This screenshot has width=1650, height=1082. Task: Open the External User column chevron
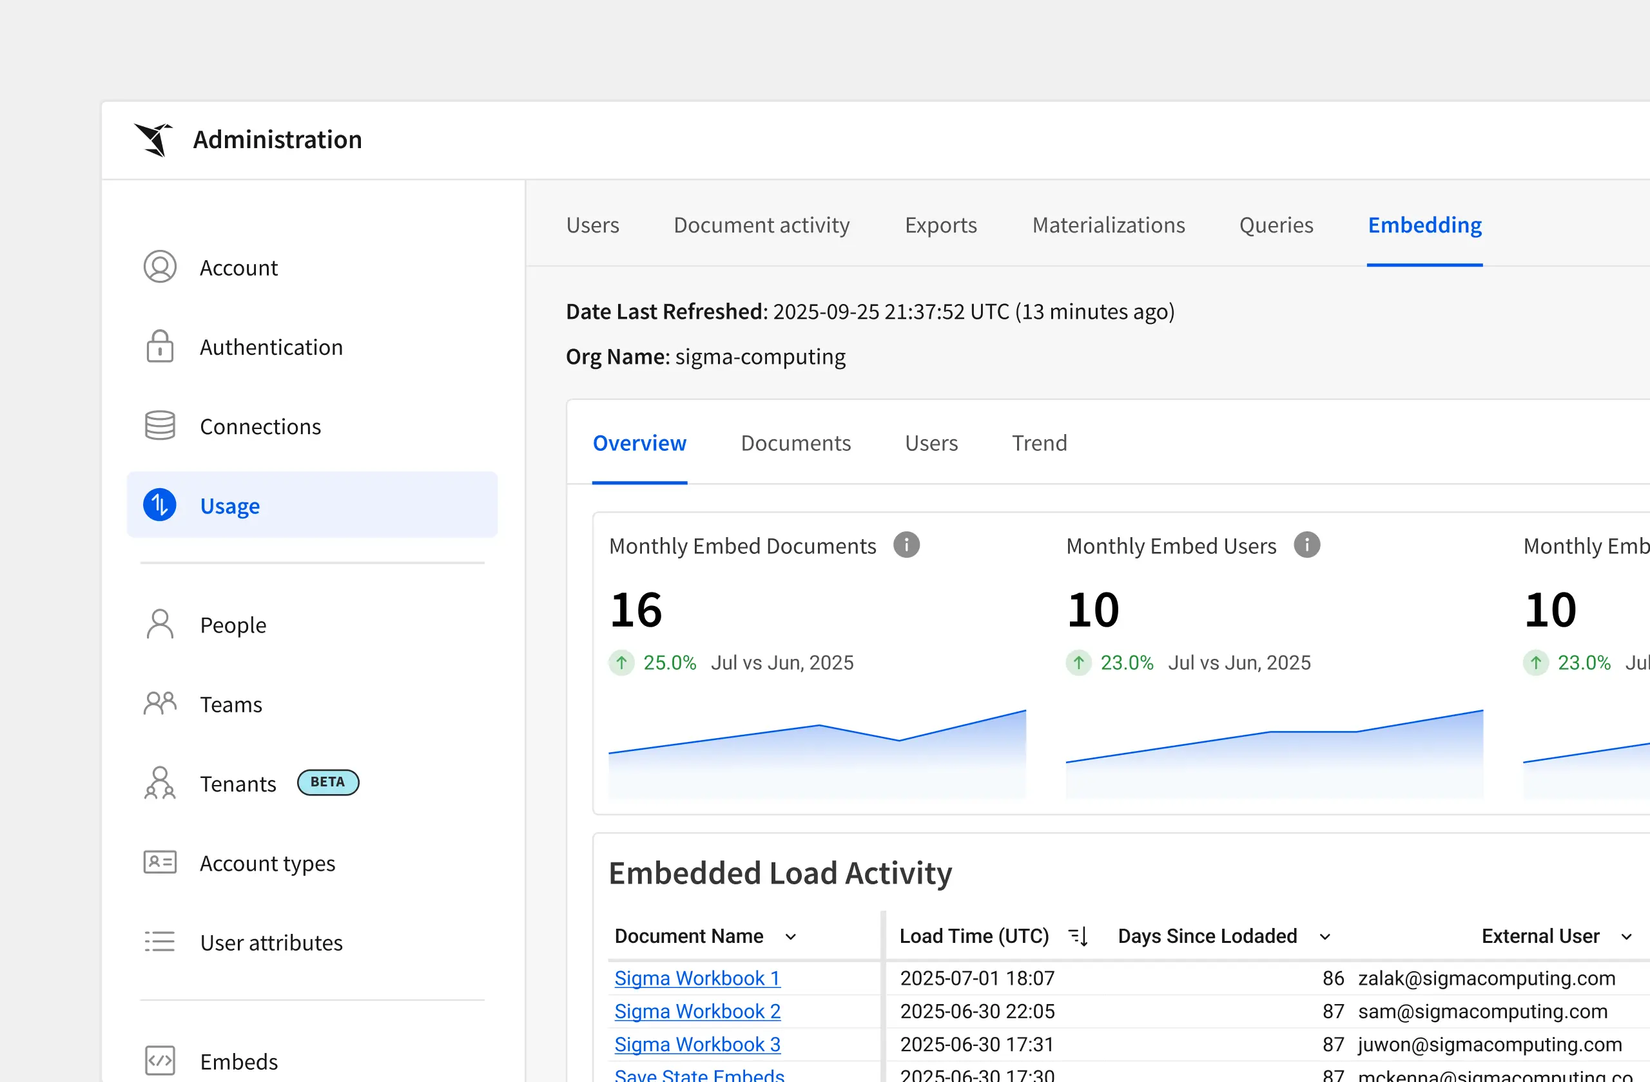tap(1626, 937)
